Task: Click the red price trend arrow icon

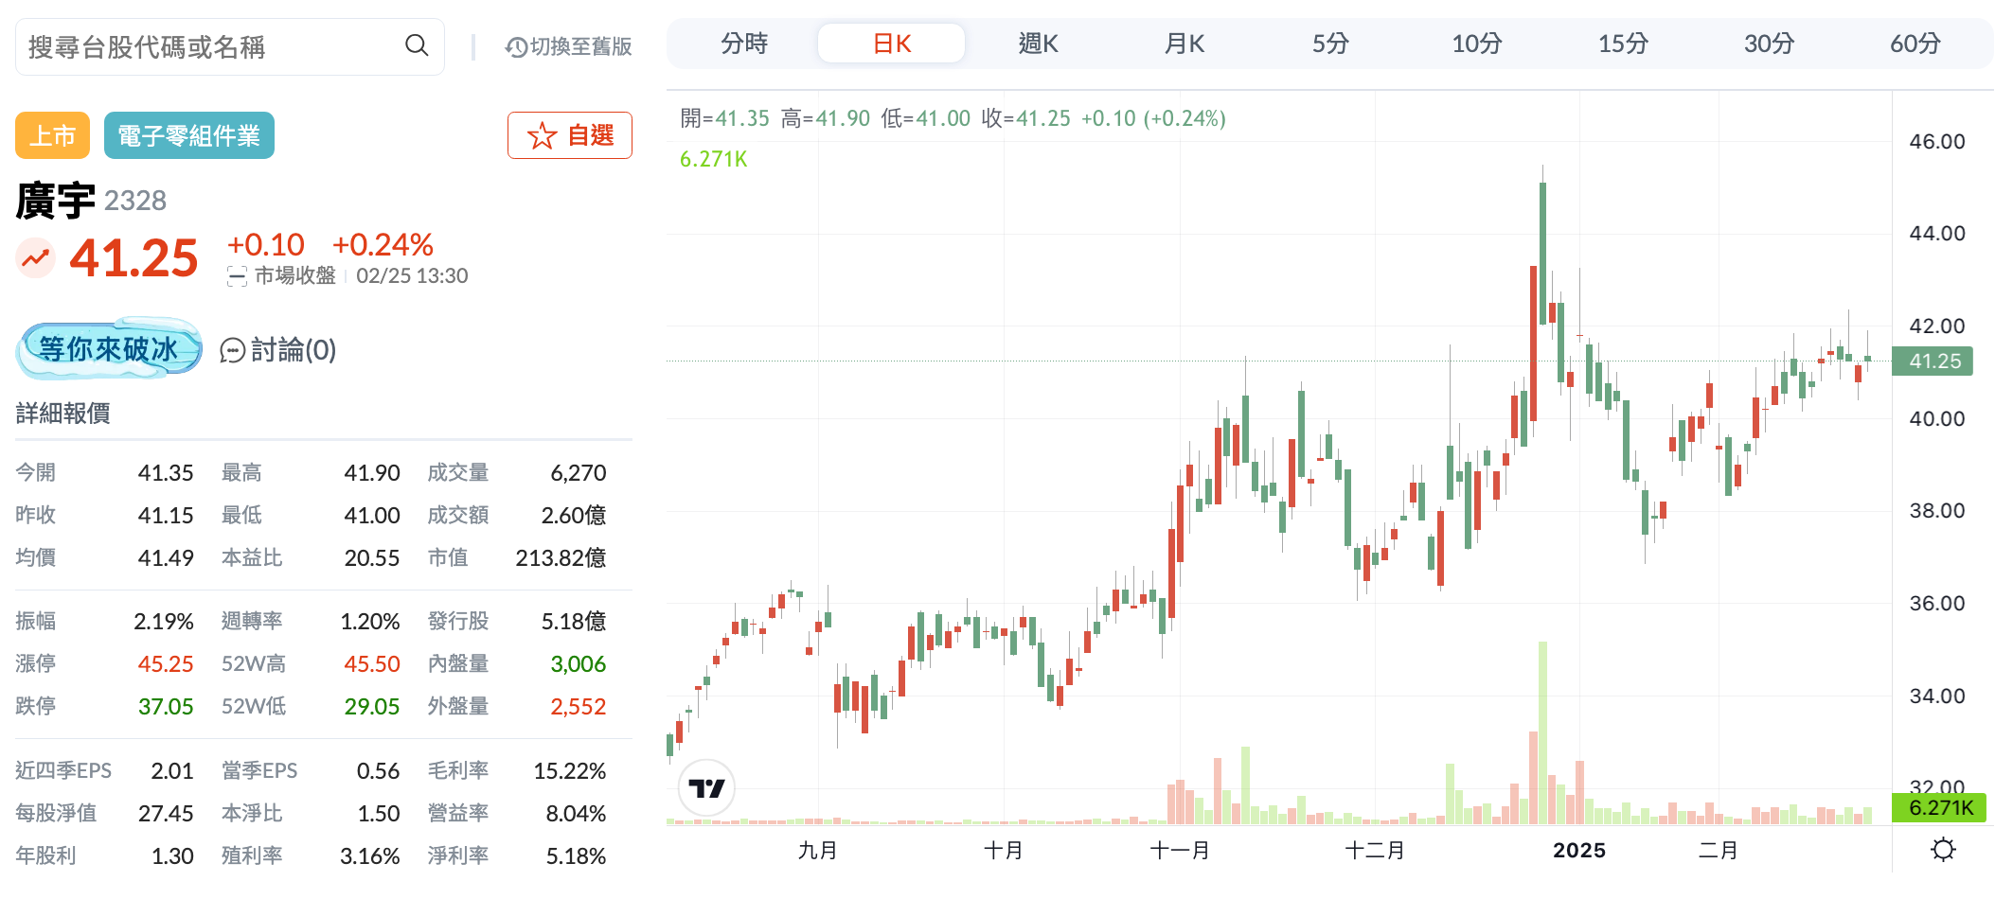Action: click(x=36, y=258)
